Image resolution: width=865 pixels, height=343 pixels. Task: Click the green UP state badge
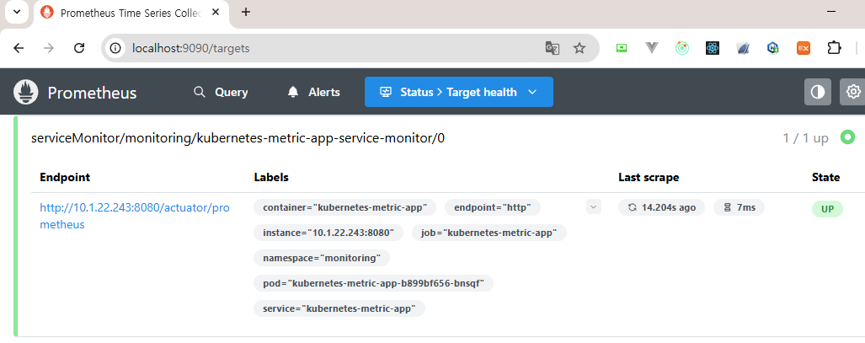click(827, 209)
